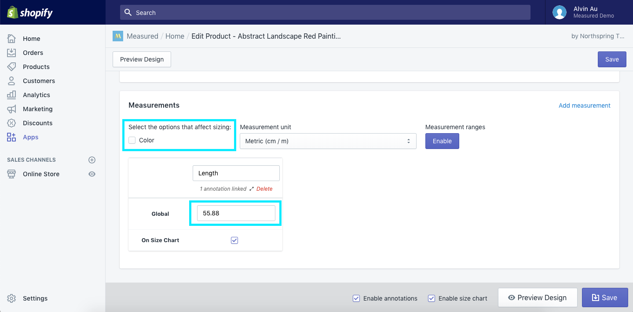Screen dimensions: 633x312
Task: Click the Marketing megaphone icon
Action: tap(11, 109)
